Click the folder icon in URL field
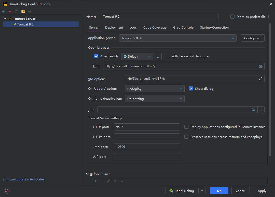Viewport: 275px width, 197px height. 260,66
